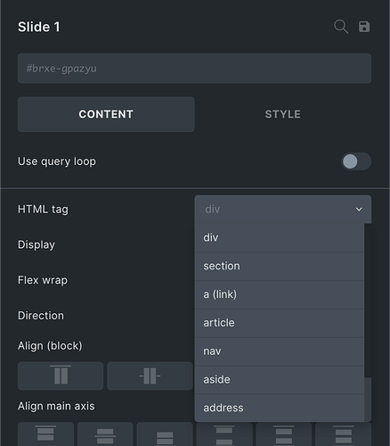Pick 'a (link)' tag option
The image size is (390, 446).
(280, 294)
